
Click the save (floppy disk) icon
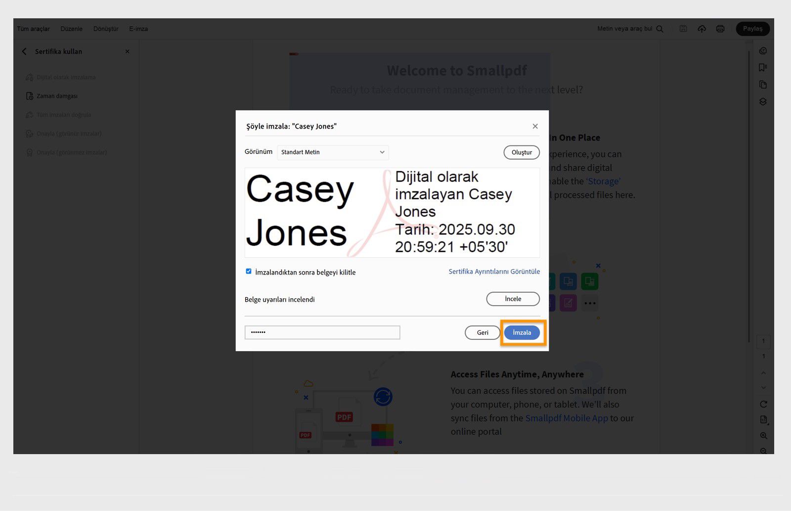point(683,29)
